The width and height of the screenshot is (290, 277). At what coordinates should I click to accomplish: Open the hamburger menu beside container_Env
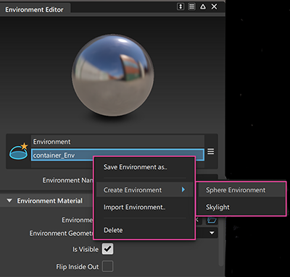[x=211, y=151]
